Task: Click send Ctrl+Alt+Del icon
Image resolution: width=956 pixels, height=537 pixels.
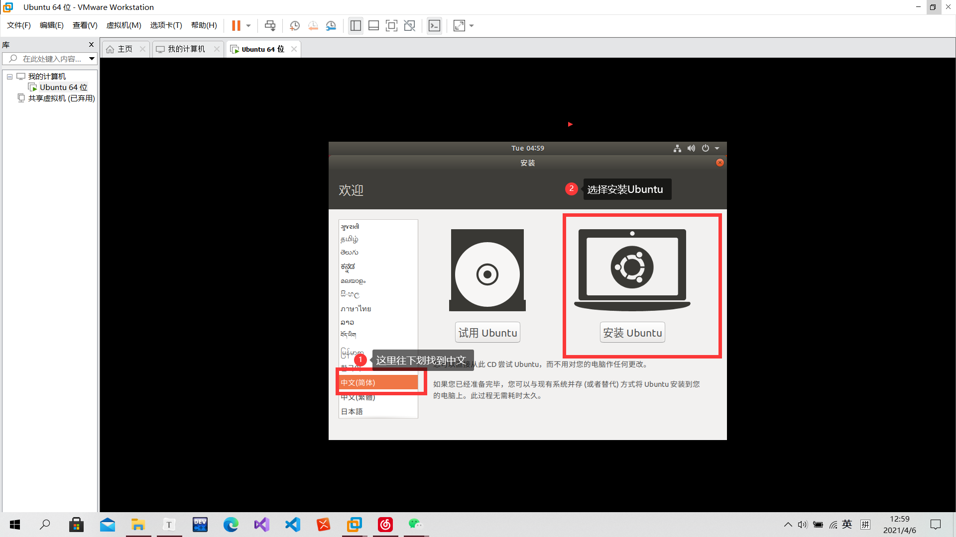Action: (270, 26)
